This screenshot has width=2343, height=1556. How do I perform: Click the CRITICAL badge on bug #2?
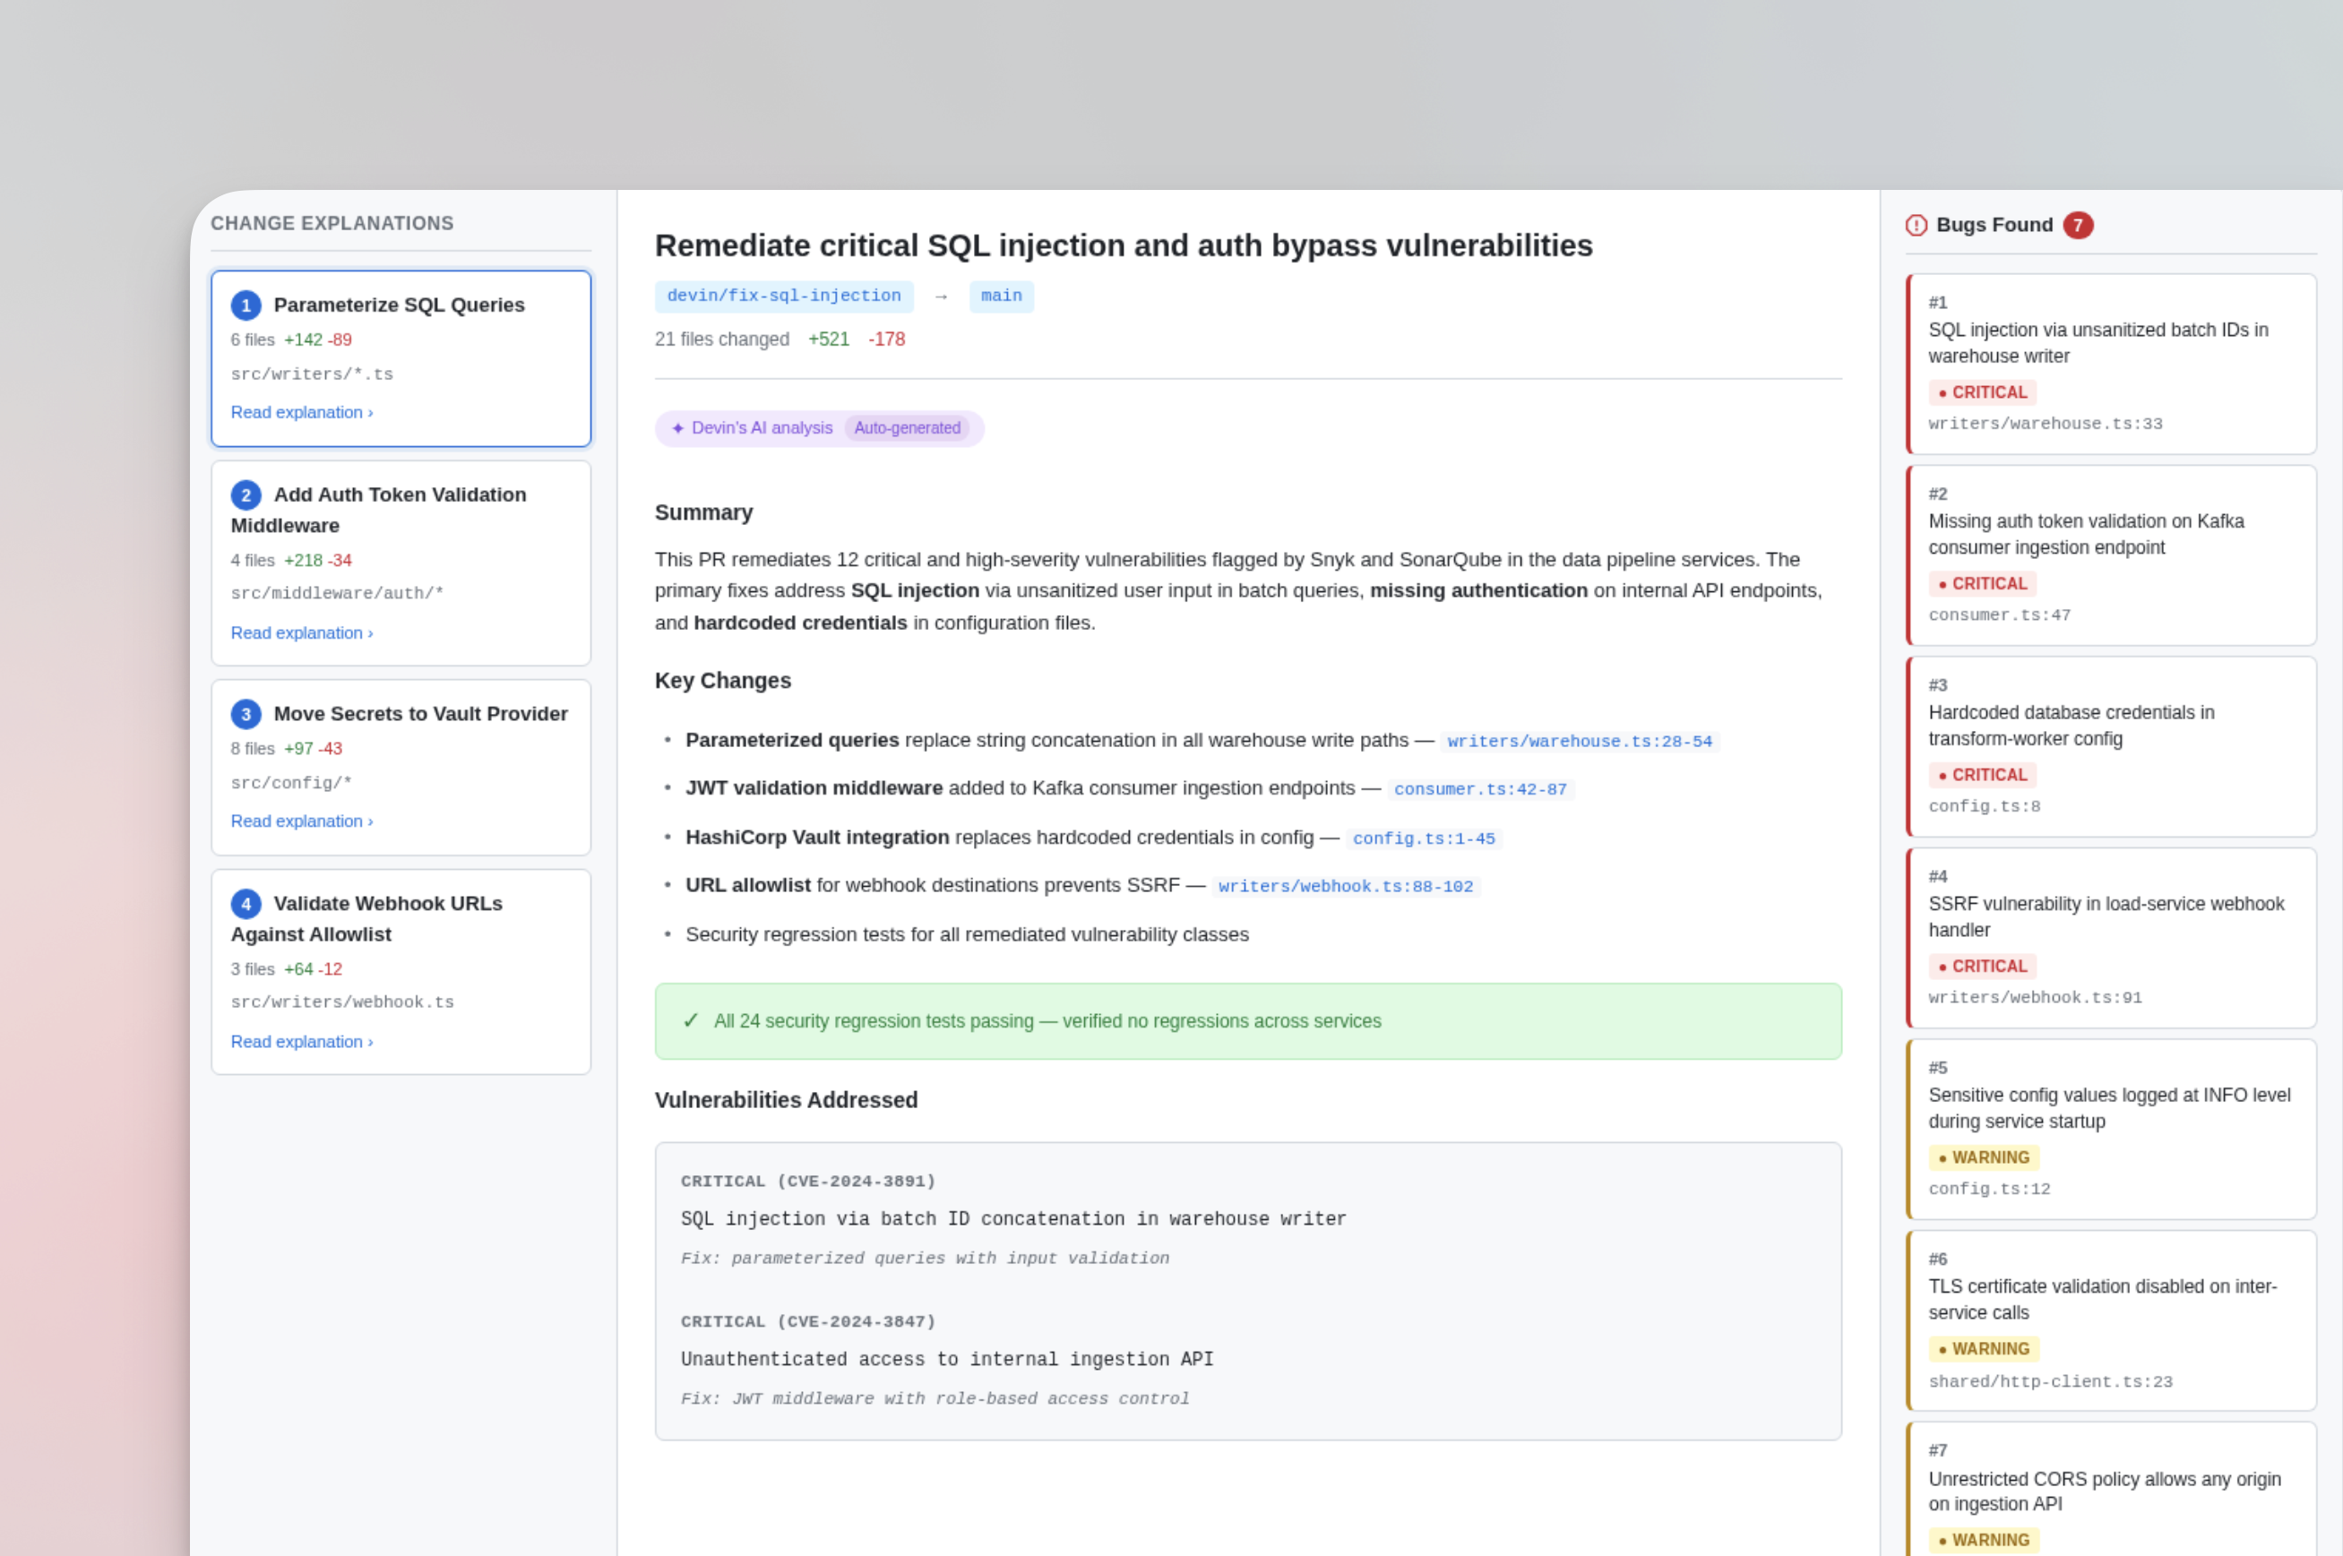point(1982,583)
